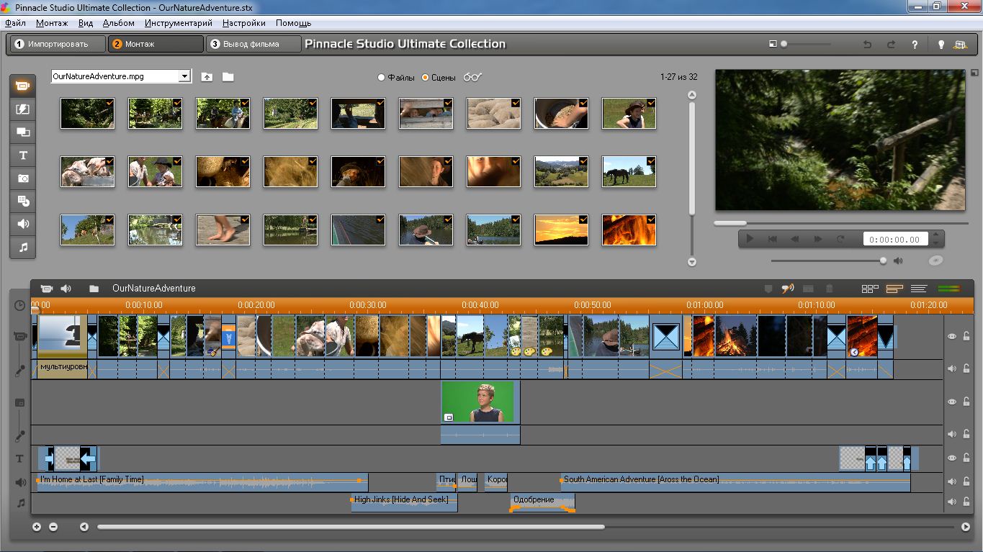This screenshot has height=552, width=983.
Task: Switch to text list view
Action: coord(918,289)
